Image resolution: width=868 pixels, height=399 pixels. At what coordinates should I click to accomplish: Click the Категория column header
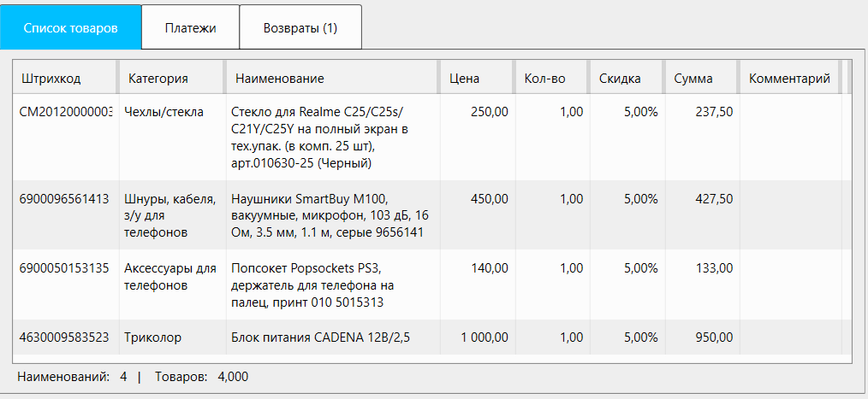point(158,79)
